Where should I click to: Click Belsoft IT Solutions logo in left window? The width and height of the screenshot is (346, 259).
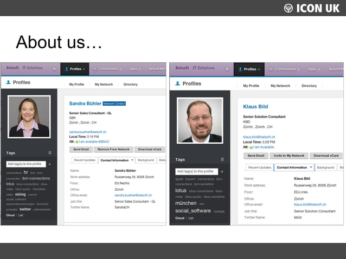click(x=24, y=68)
